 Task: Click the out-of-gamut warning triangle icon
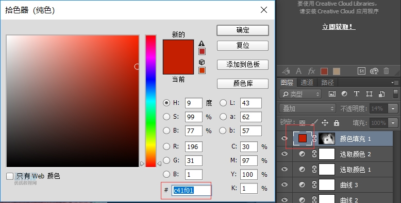(202, 43)
